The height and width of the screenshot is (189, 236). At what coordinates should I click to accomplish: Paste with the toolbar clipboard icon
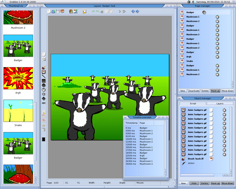coord(111,12)
